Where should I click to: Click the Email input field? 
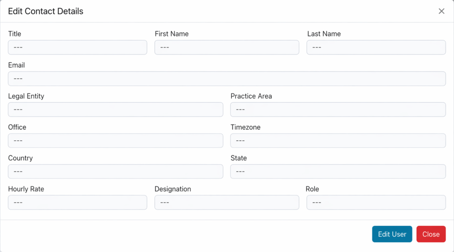pos(227,78)
